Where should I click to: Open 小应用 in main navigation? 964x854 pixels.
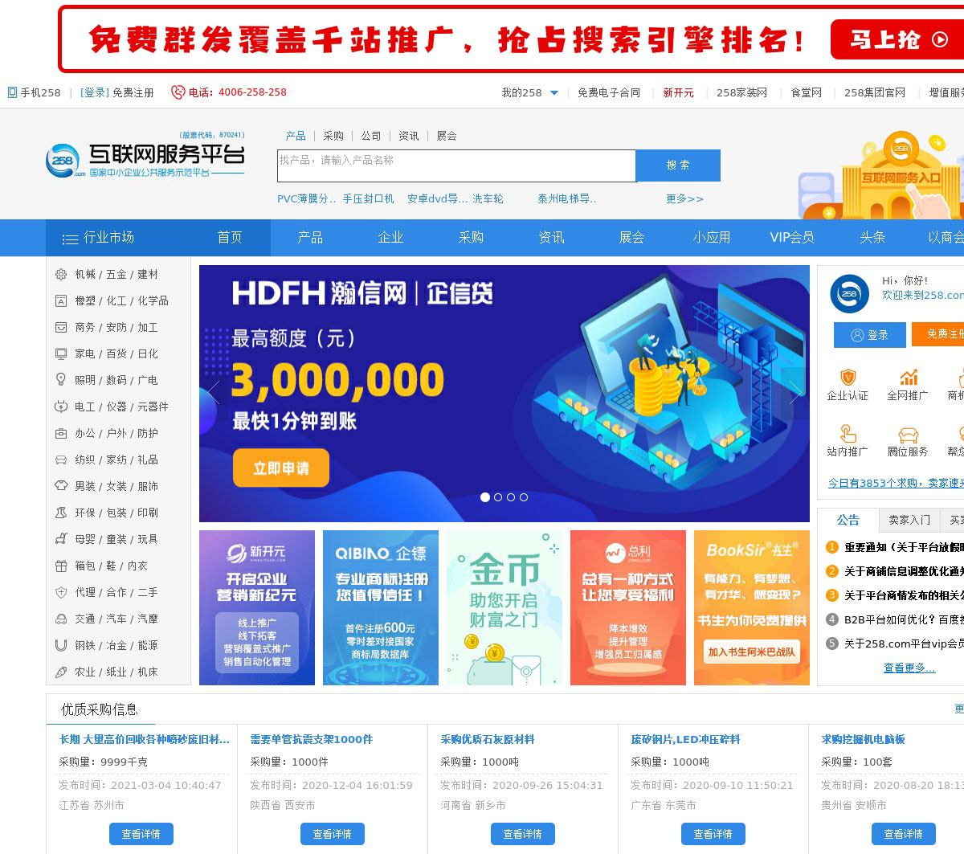[x=712, y=238]
